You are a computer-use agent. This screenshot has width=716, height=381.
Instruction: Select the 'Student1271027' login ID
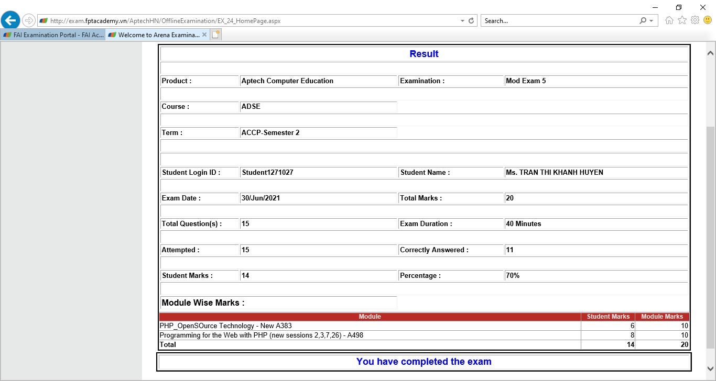267,173
